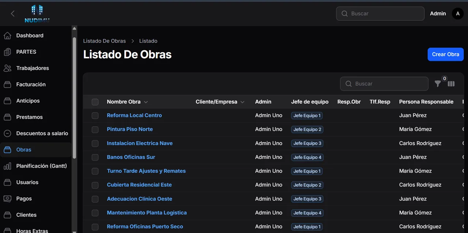Open Mantenimiento Planta Logistica link

point(147,213)
